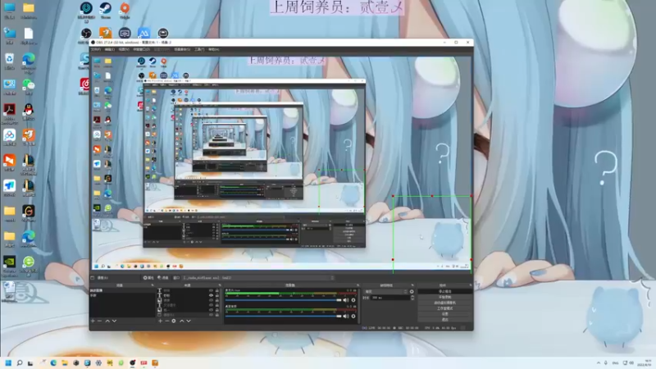The image size is (656, 369).
Task: Open taskbar Search magnifier
Action: [x=19, y=362]
